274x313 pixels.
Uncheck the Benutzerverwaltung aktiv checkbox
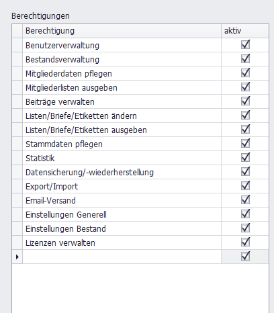click(x=245, y=45)
